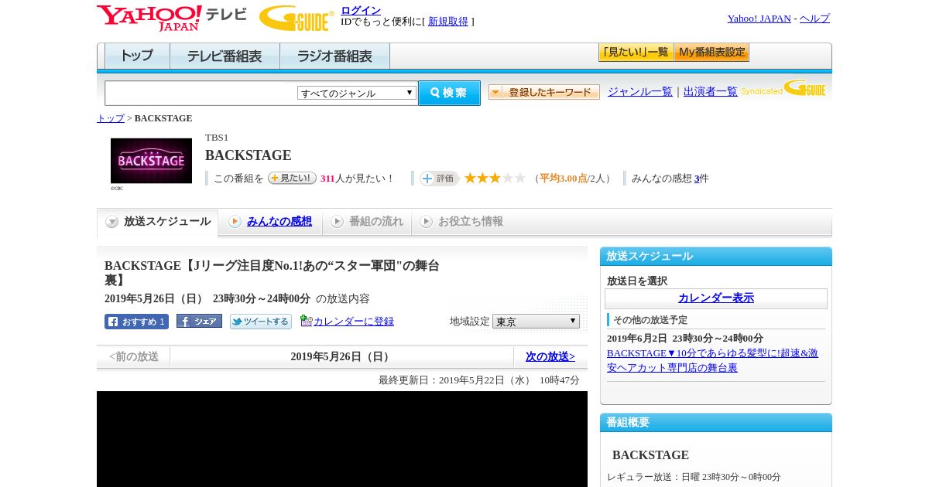Image resolution: width=929 pixels, height=487 pixels.
Task: Click the 平均3.00点 rating text
Action: click(x=564, y=179)
